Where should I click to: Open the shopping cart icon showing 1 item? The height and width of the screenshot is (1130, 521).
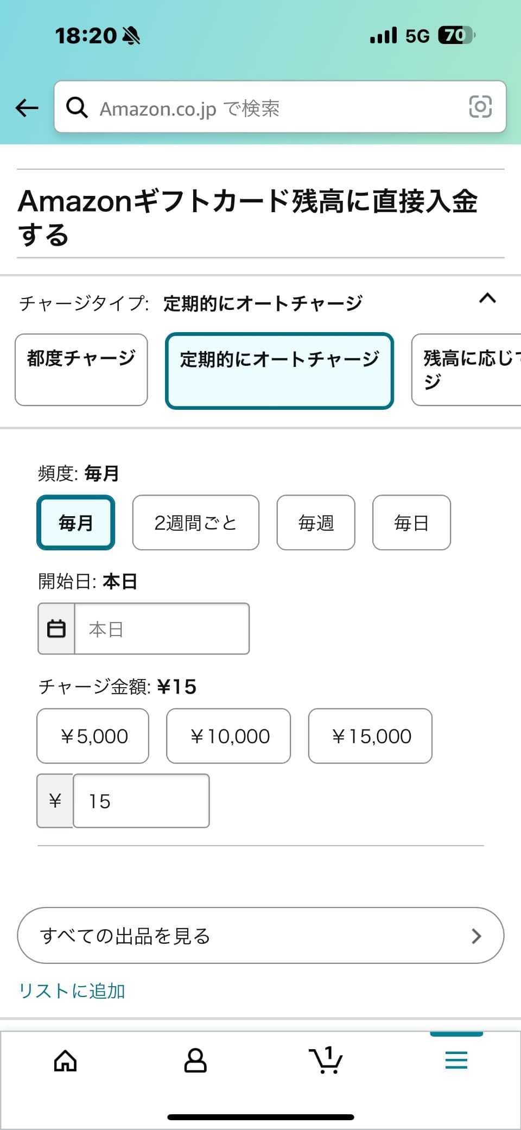coord(326,1061)
